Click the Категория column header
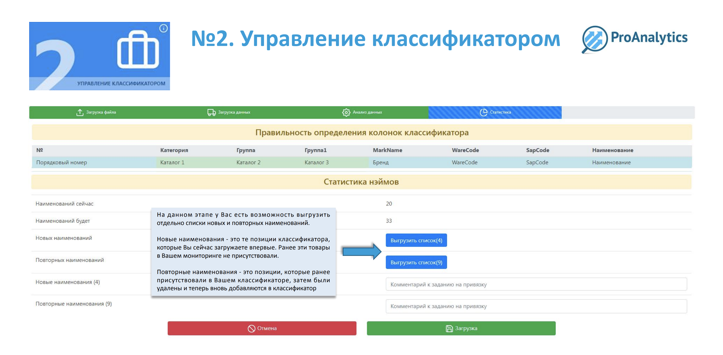Screen dimensions: 723x355 (174, 150)
